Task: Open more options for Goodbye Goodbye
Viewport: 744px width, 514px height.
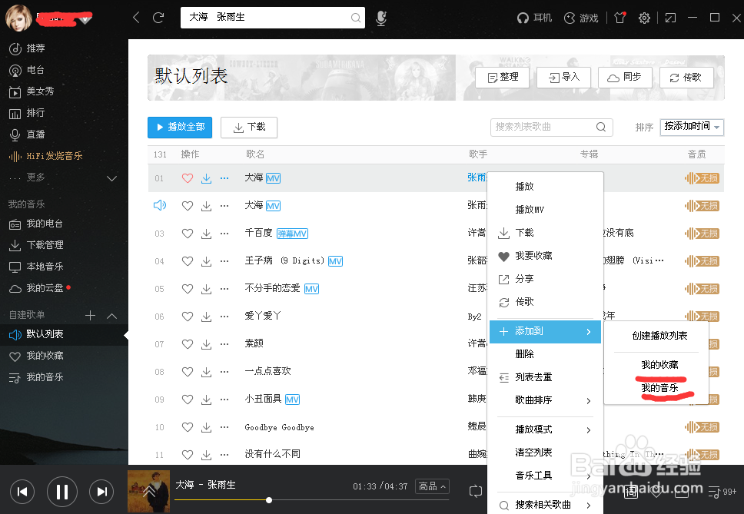Action: coord(224,427)
